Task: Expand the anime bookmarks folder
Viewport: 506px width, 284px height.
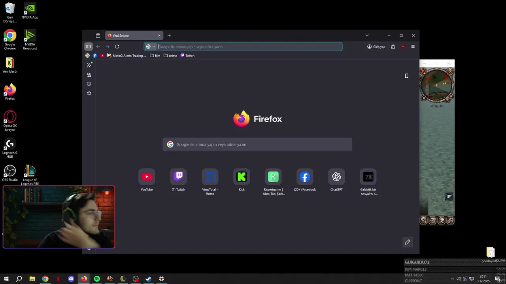Action: click(x=170, y=56)
